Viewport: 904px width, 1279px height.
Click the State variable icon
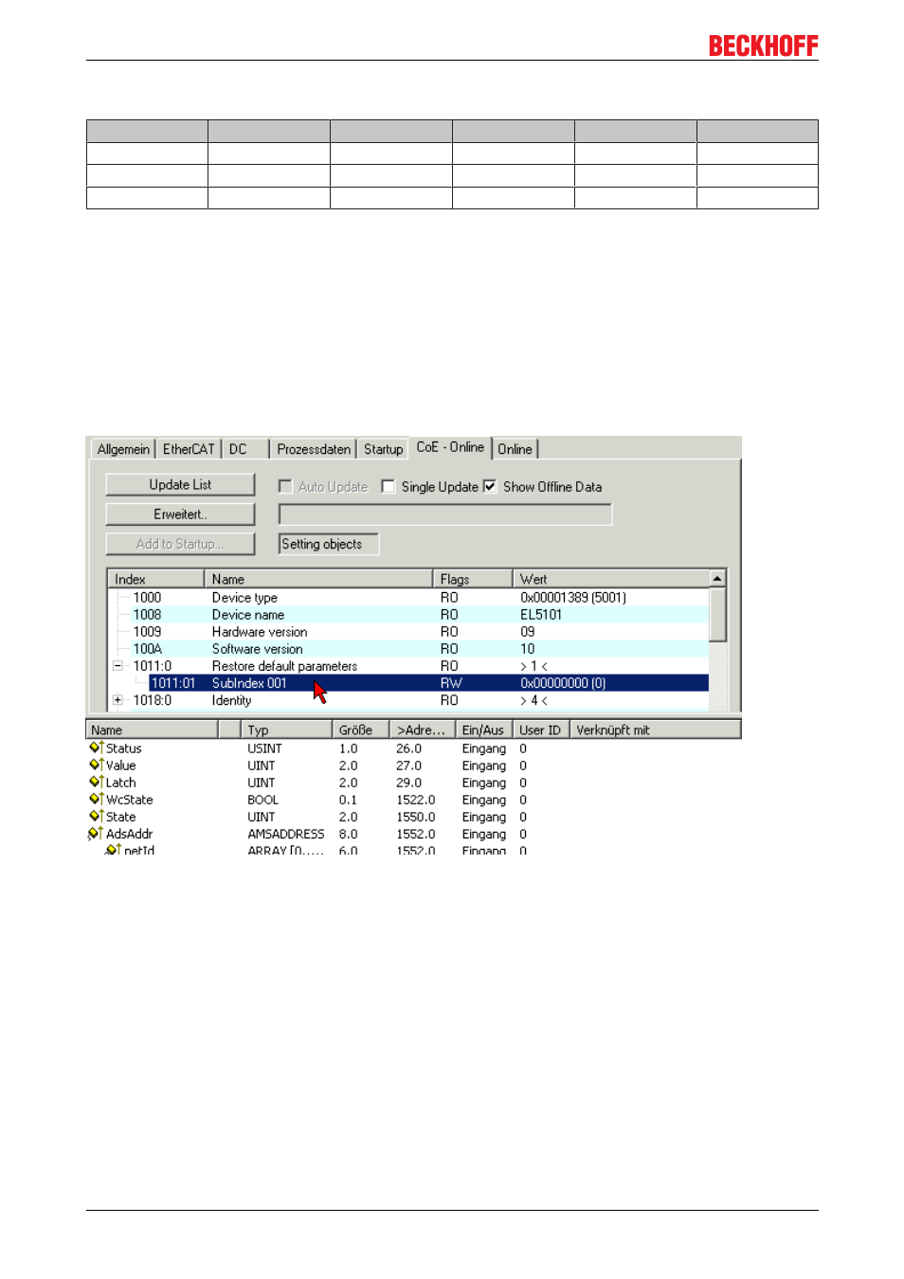click(96, 816)
